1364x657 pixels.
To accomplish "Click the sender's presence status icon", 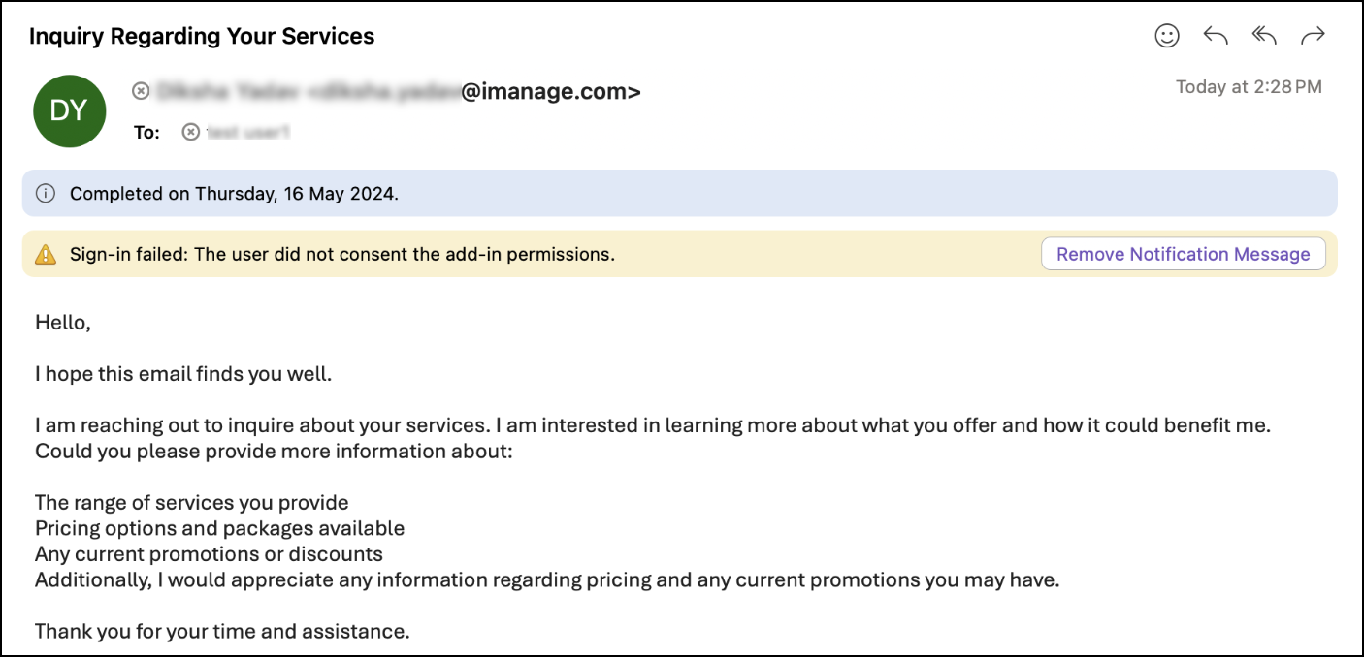I will pos(142,91).
